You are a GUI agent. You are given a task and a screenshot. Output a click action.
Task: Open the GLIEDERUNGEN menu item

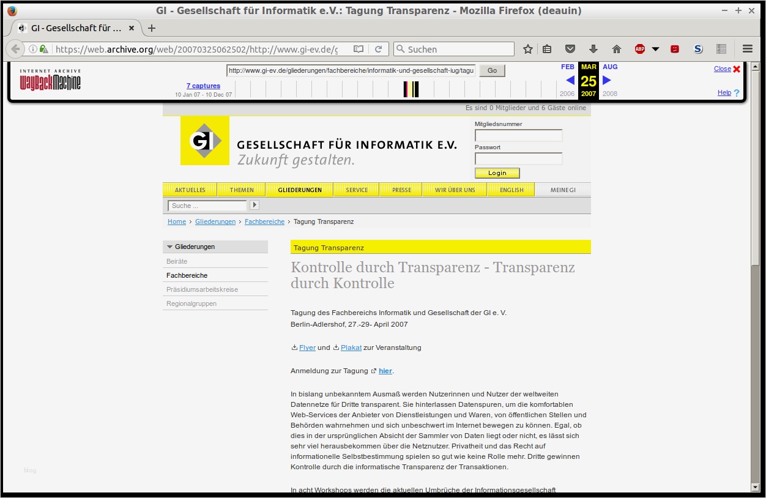(300, 190)
